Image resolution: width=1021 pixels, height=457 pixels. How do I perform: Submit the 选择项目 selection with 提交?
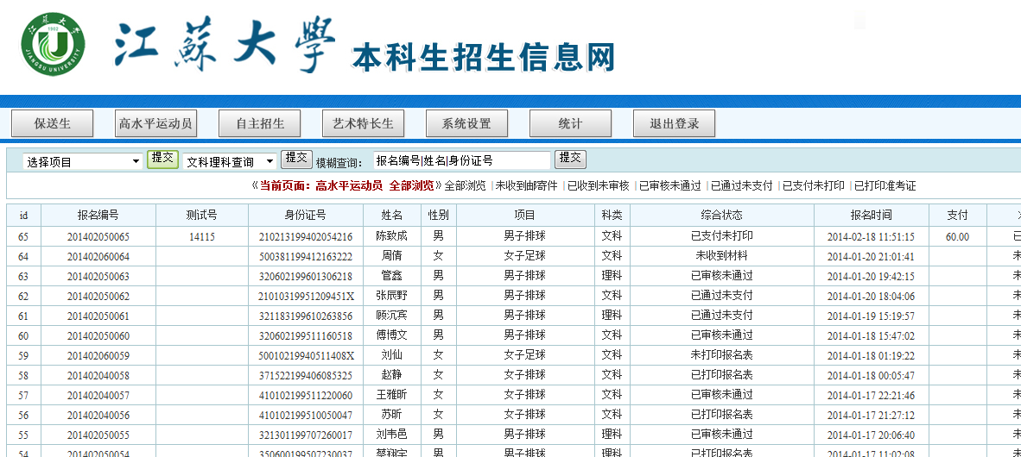[x=162, y=160]
